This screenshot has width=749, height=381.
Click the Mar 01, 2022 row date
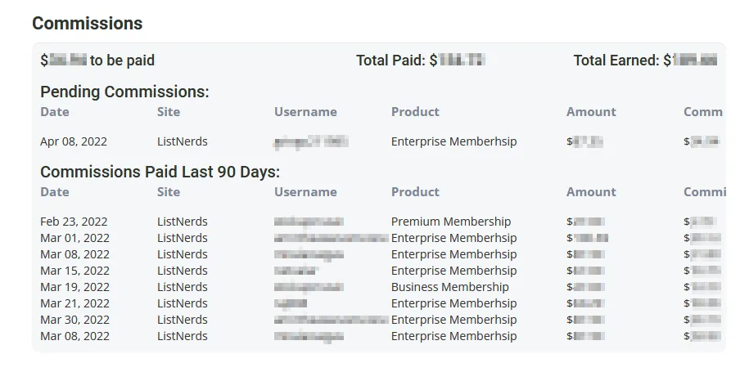[x=75, y=238]
